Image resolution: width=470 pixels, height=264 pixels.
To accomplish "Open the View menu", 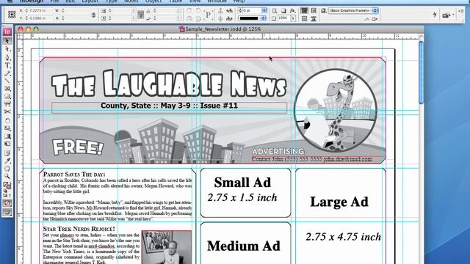I will [195, 1].
